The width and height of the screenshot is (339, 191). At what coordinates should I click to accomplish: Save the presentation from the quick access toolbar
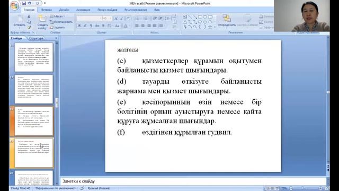(24, 3)
